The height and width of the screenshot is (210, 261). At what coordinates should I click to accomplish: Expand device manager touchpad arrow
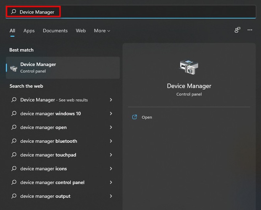[111, 155]
